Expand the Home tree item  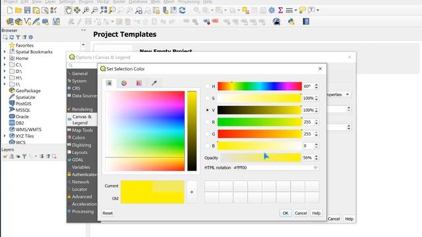5,58
